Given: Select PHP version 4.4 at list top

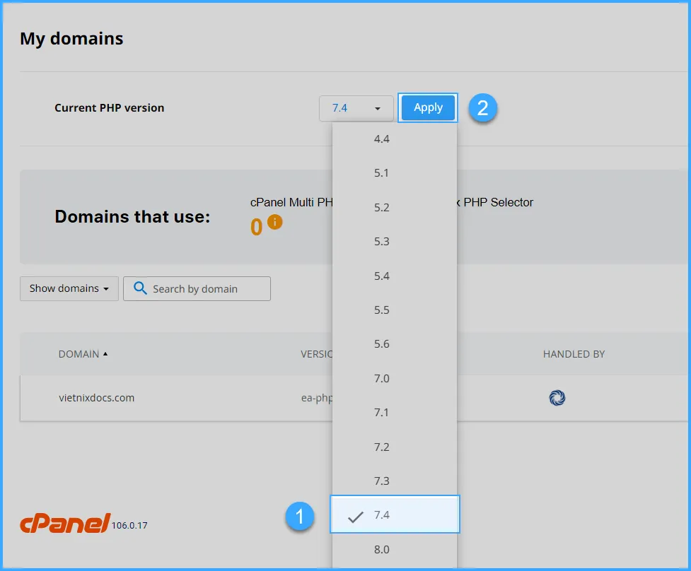Looking at the screenshot, I should pyautogui.click(x=381, y=139).
